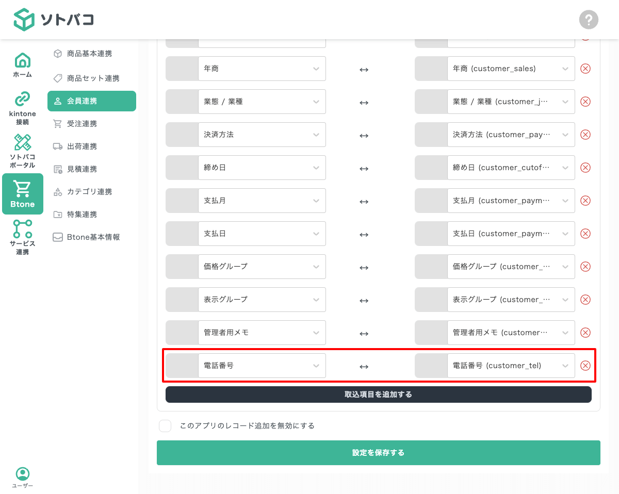The width and height of the screenshot is (619, 494).
Task: Open サービス連携 in the sidebar
Action: click(x=22, y=237)
